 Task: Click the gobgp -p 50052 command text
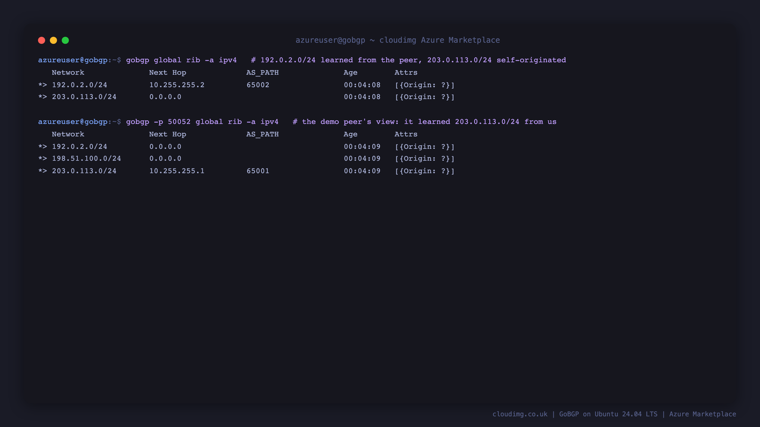(202, 122)
